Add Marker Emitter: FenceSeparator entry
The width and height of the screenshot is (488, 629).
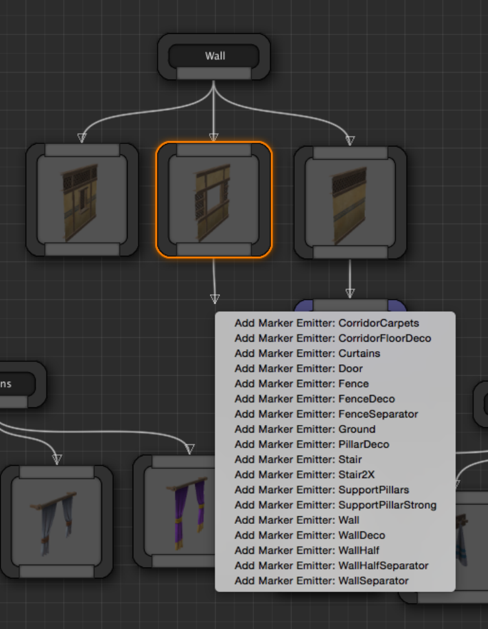(335, 414)
